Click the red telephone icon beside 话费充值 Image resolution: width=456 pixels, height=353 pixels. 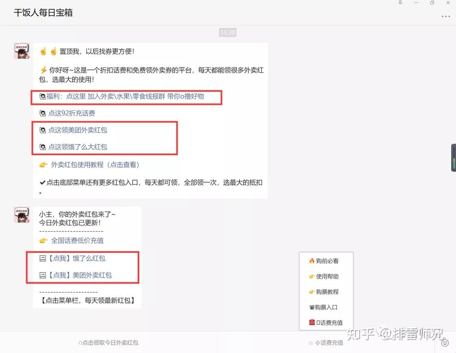(312, 323)
